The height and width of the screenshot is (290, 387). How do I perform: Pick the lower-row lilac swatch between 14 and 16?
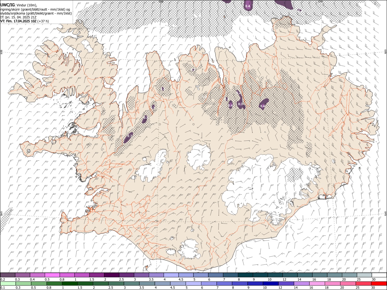coord(301,283)
